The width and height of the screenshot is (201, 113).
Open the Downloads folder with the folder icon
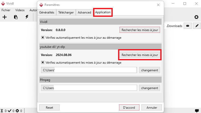click(x=188, y=26)
